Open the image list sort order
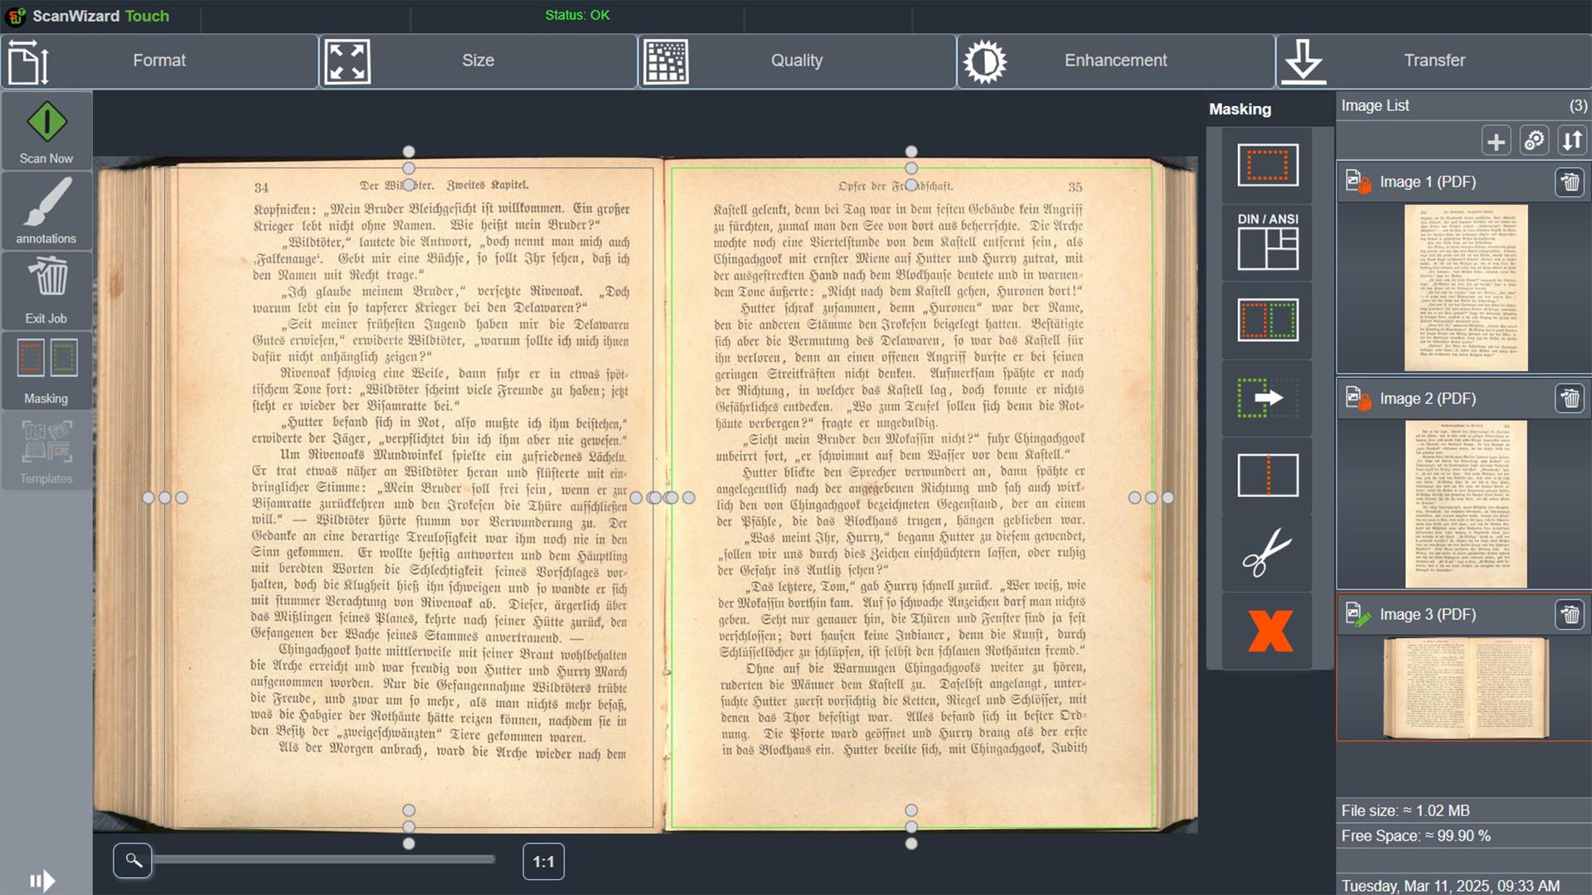Viewport: 1592px width, 895px height. point(1572,141)
